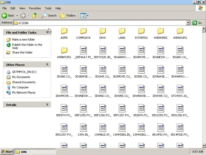The width and height of the screenshot is (206, 155).
Task: Select the 85F1255.FO_ file icon
Action: pos(83,108)
